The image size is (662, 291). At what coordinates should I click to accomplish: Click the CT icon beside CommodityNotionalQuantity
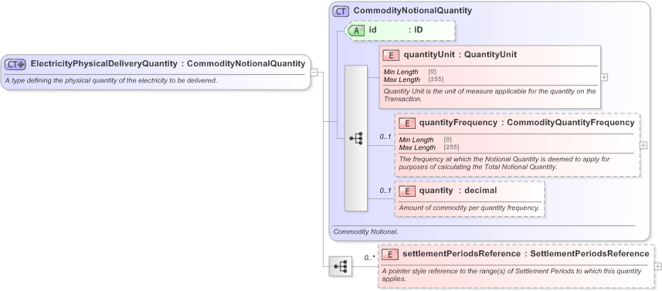click(341, 11)
